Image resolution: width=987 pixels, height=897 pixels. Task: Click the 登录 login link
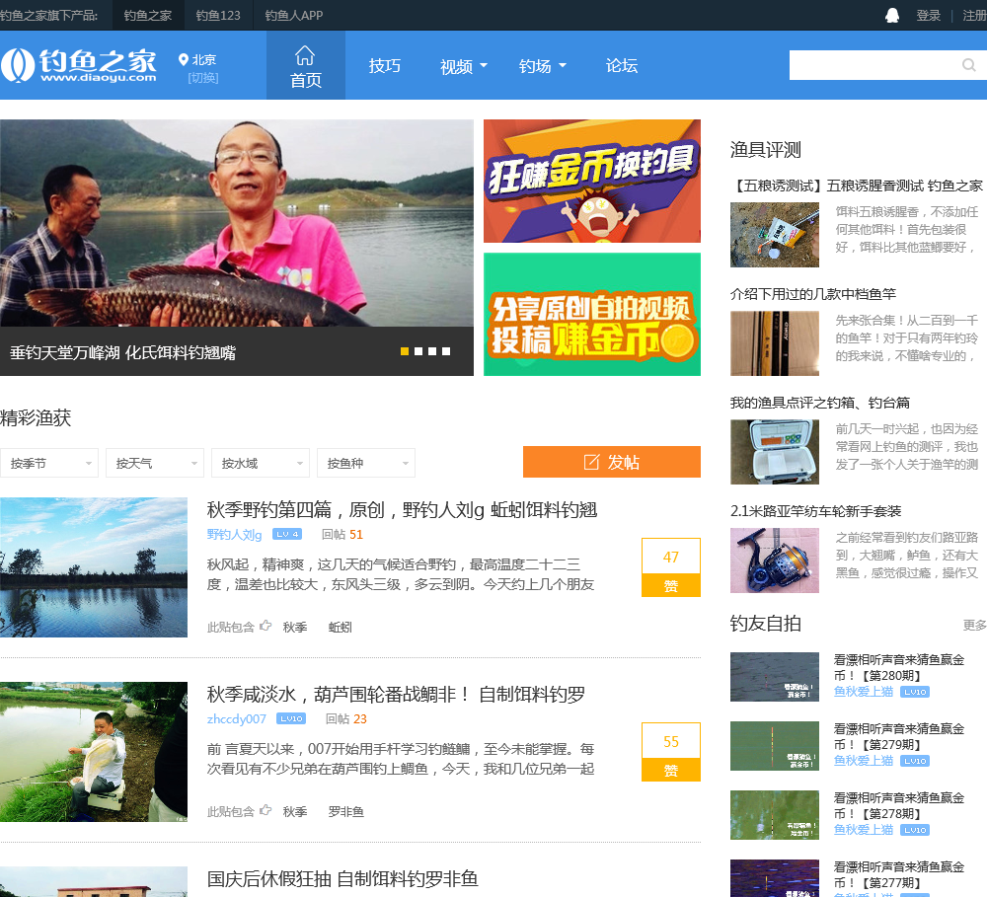tap(929, 16)
